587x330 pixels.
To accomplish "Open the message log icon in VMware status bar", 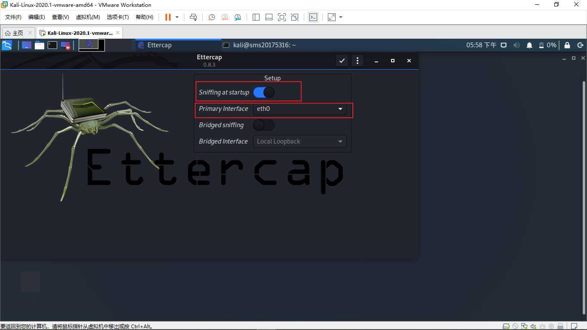I will [x=574, y=327].
